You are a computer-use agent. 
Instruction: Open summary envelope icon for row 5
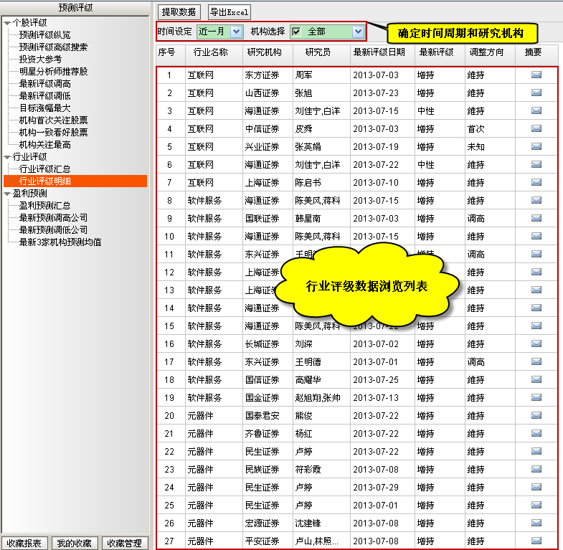(536, 146)
